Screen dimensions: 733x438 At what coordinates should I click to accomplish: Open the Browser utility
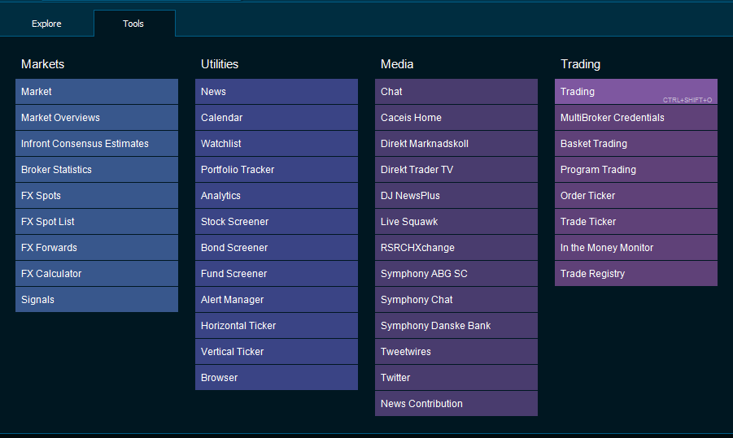[x=277, y=378]
